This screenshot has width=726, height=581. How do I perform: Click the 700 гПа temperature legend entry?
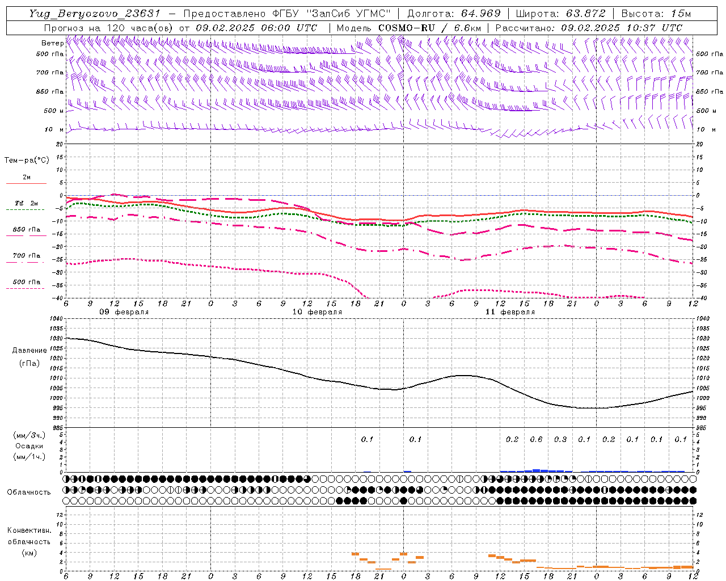(x=27, y=256)
